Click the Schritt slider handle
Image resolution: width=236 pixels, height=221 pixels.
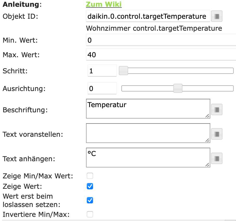tap(123, 71)
